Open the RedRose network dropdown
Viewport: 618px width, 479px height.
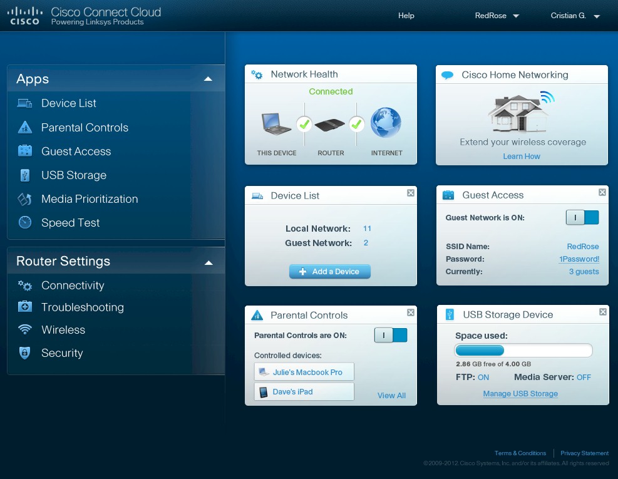click(497, 16)
